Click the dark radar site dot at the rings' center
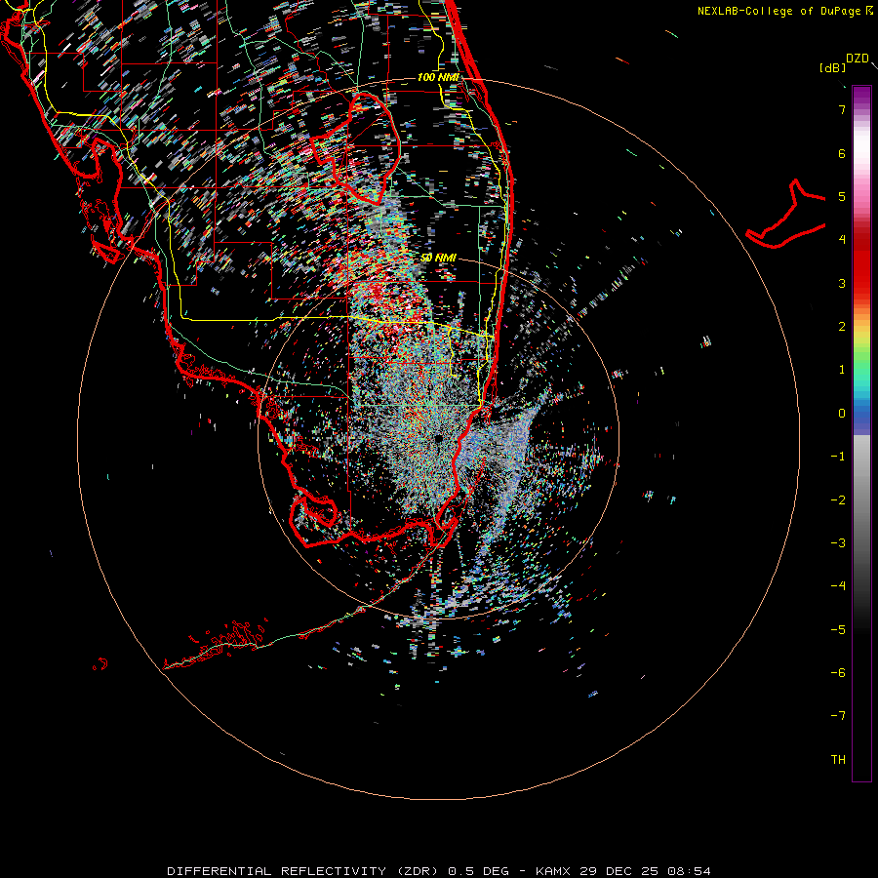The width and height of the screenshot is (878, 878). 438,438
